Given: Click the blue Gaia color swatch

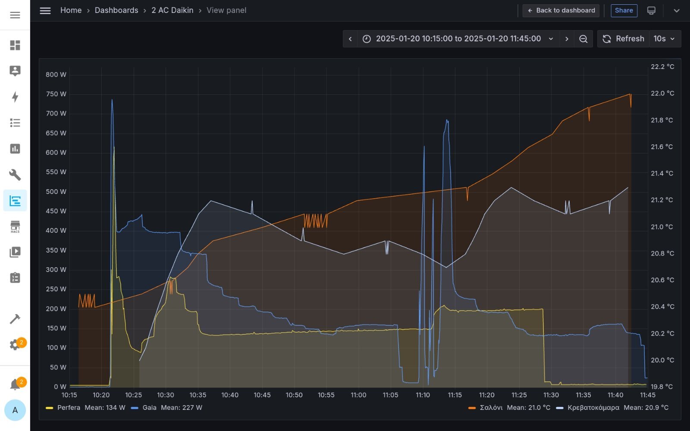Looking at the screenshot, I should 135,408.
